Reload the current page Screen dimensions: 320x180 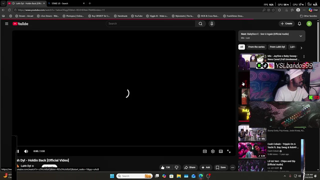pyautogui.click(x=9, y=10)
